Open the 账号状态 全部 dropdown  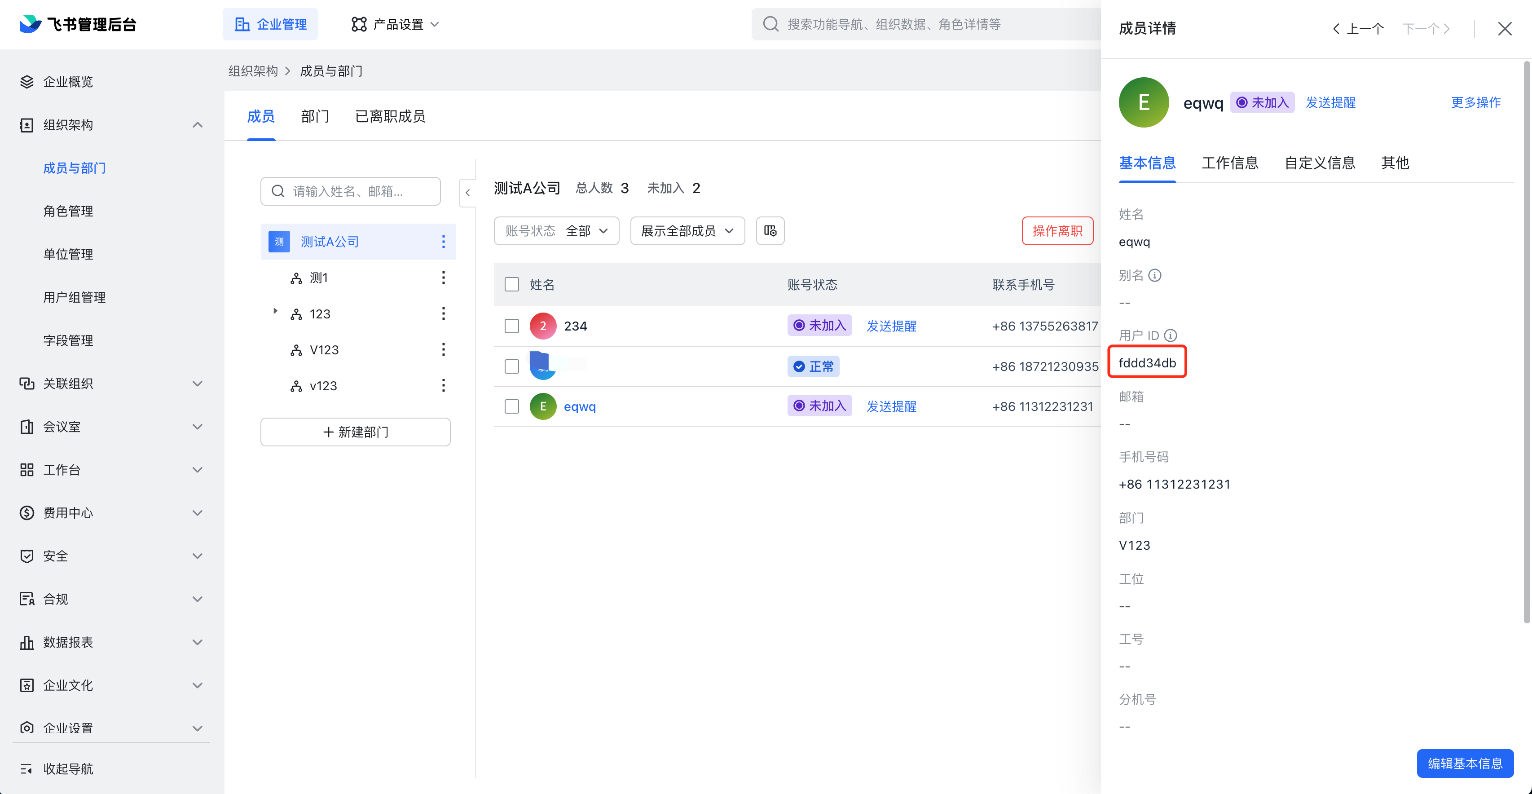click(x=556, y=231)
